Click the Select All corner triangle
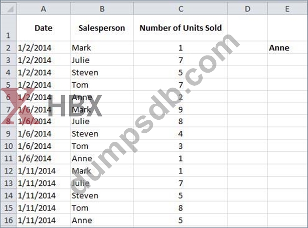 click(x=8, y=9)
